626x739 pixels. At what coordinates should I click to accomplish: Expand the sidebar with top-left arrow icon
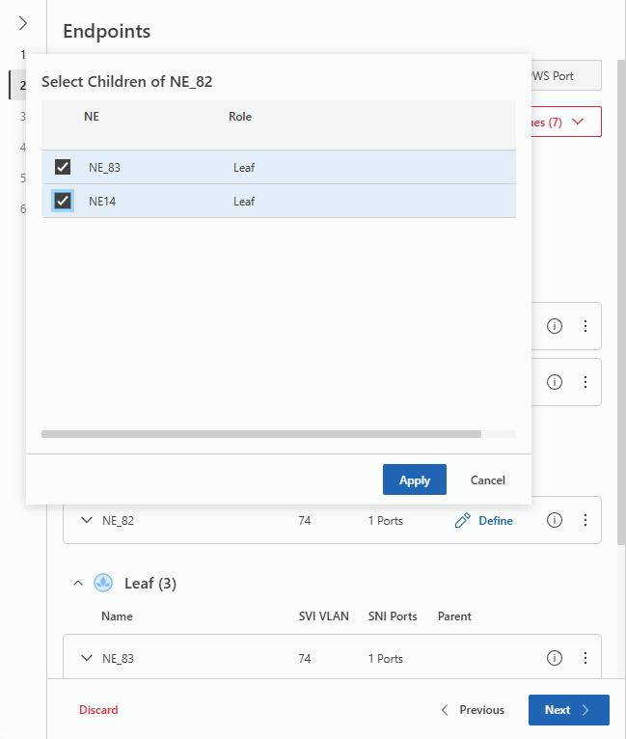(x=23, y=23)
